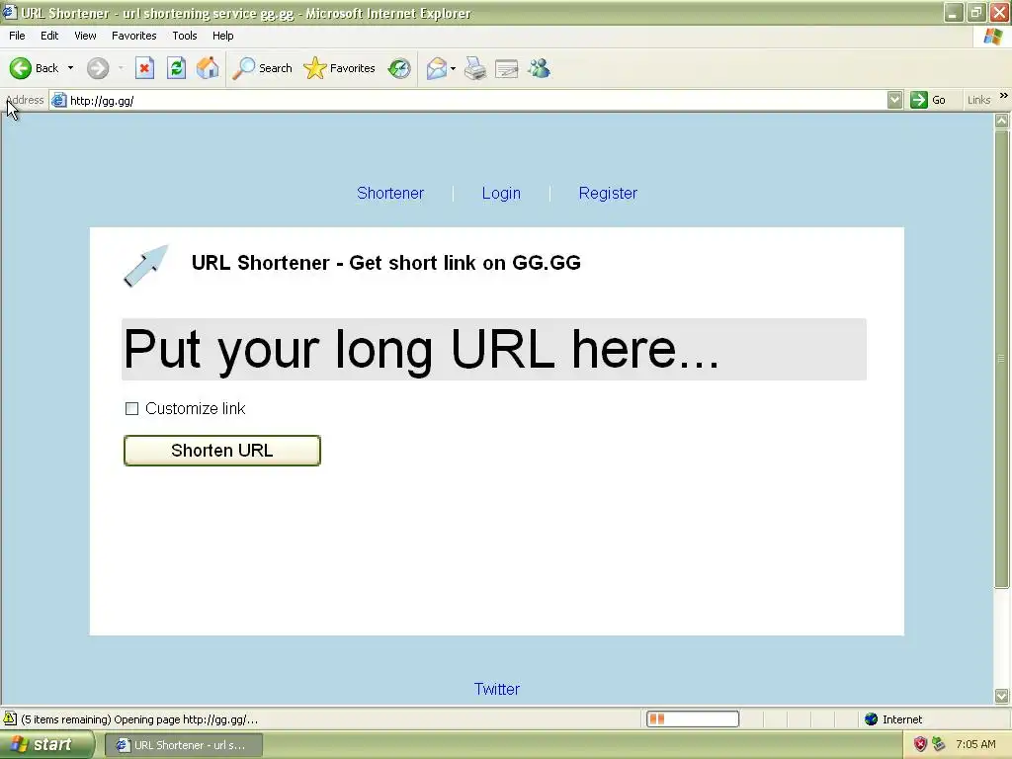This screenshot has height=759, width=1012.
Task: Open Favorites star in toolbar
Action: coord(340,68)
